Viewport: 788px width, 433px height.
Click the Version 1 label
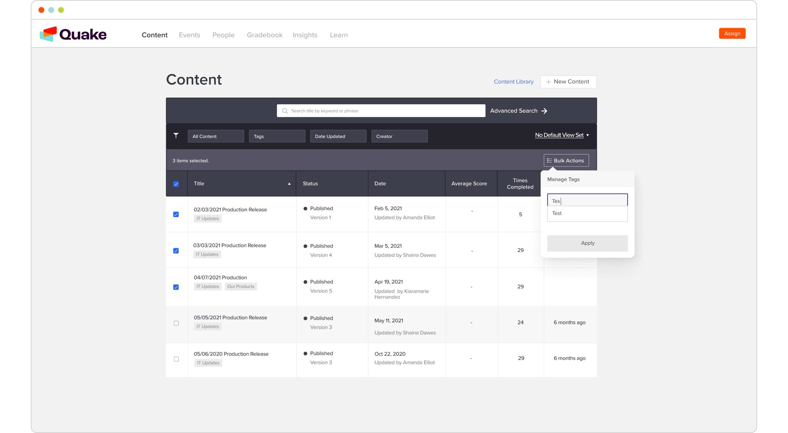tap(320, 217)
